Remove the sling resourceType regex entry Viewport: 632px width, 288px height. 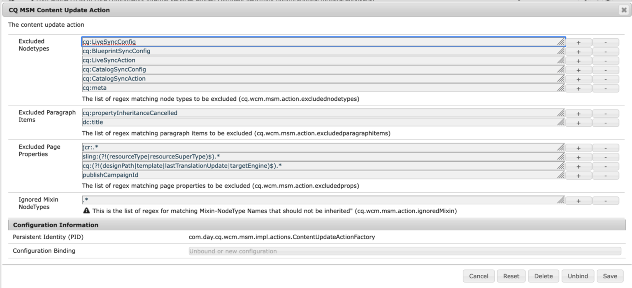click(x=605, y=157)
